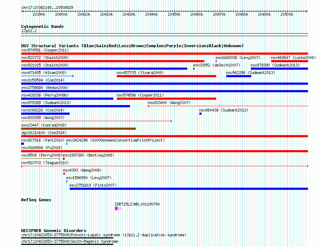Open nsv827916 (Park2010) variant label
318x247 pixels.
[43, 140]
